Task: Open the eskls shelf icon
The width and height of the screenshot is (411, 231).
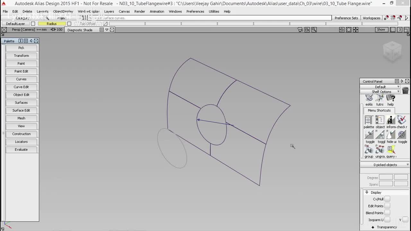Action: pos(369,98)
